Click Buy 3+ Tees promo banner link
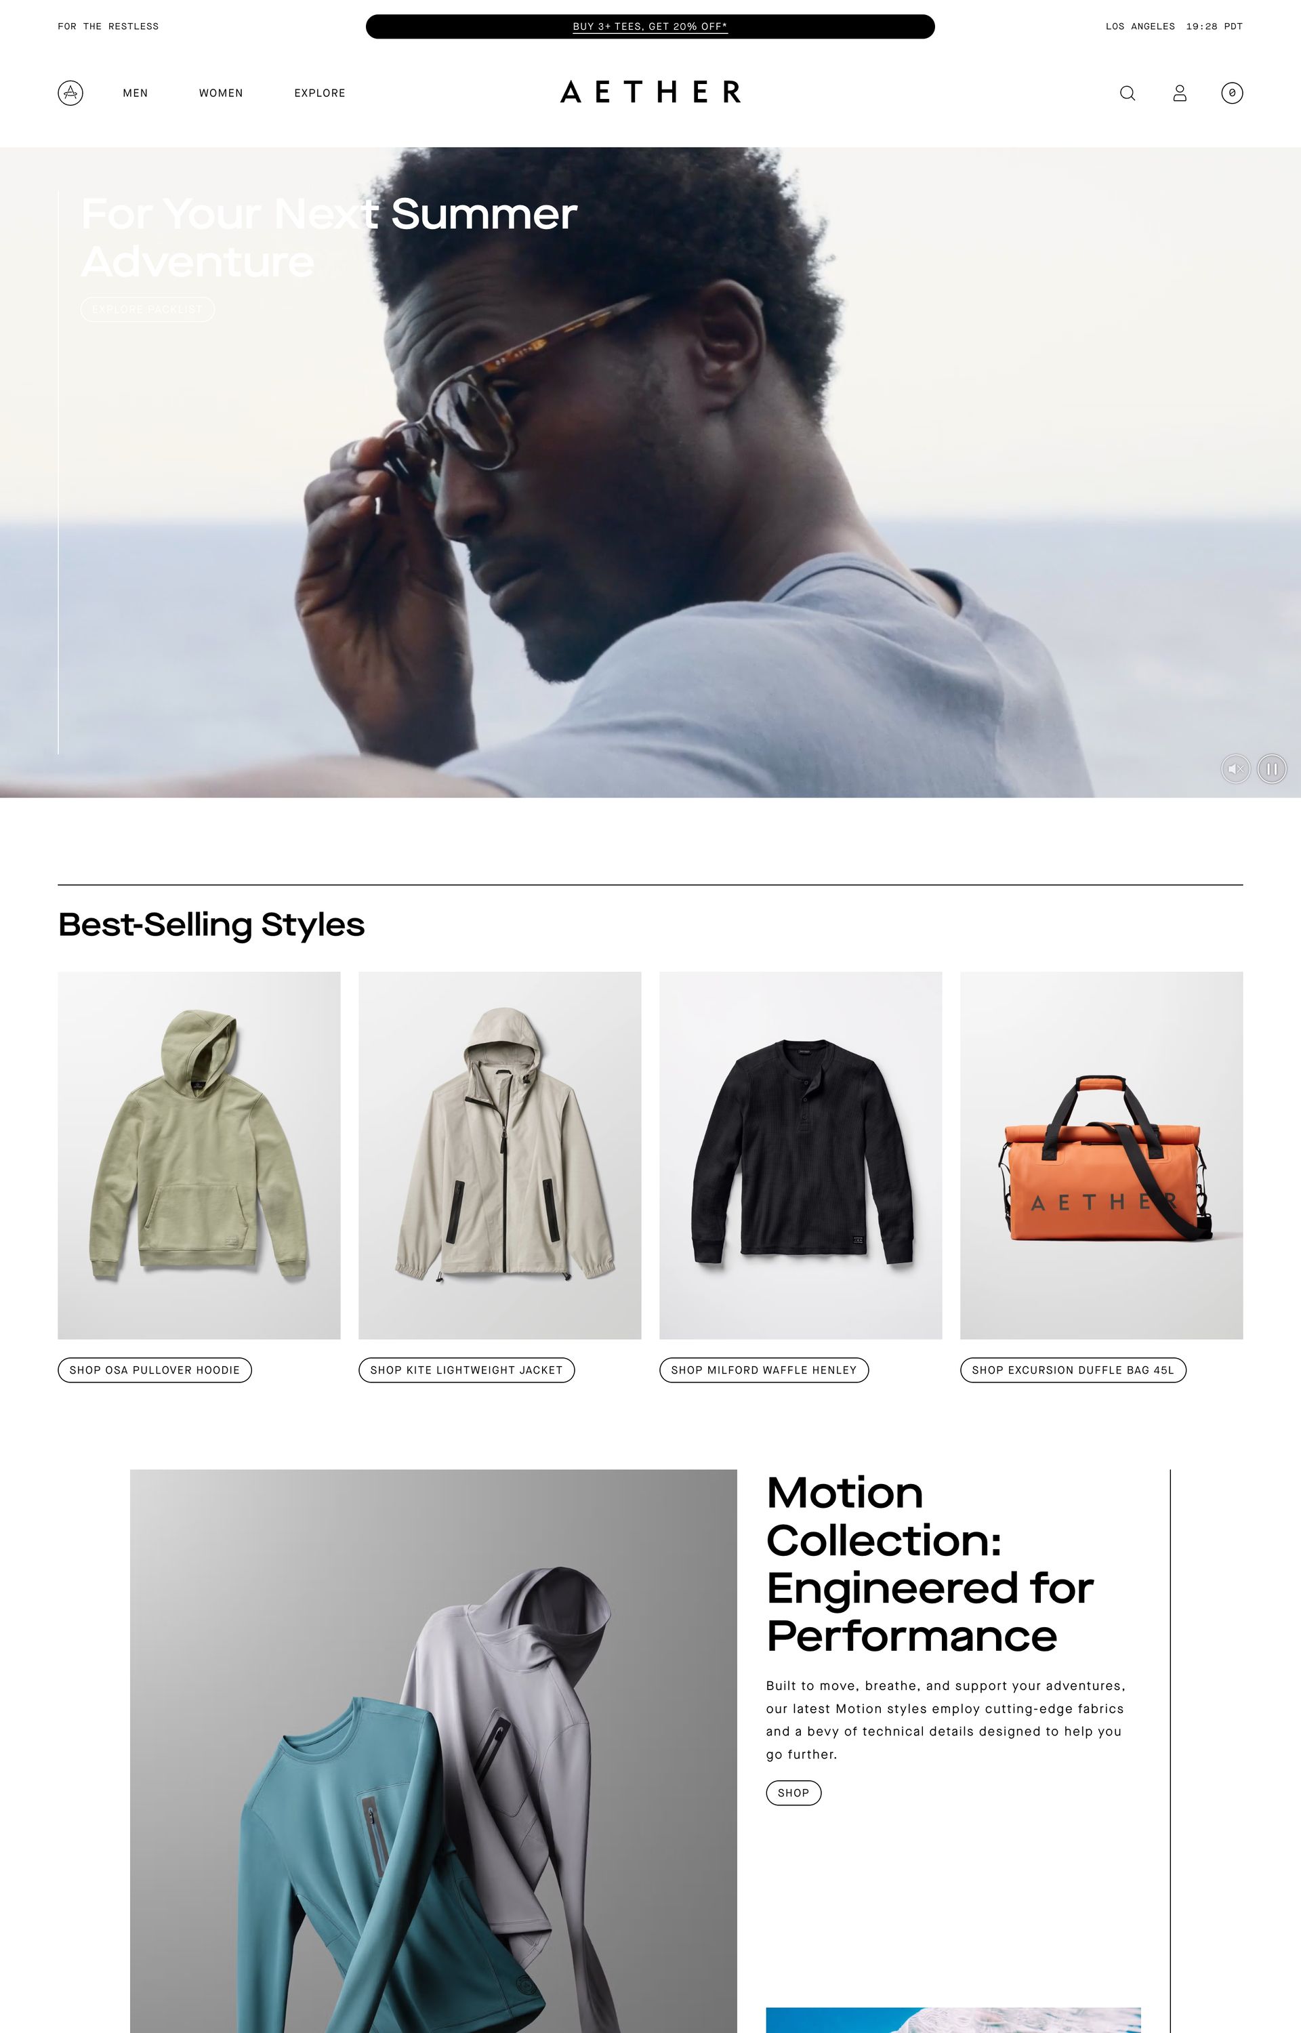The image size is (1301, 2033). coord(650,26)
